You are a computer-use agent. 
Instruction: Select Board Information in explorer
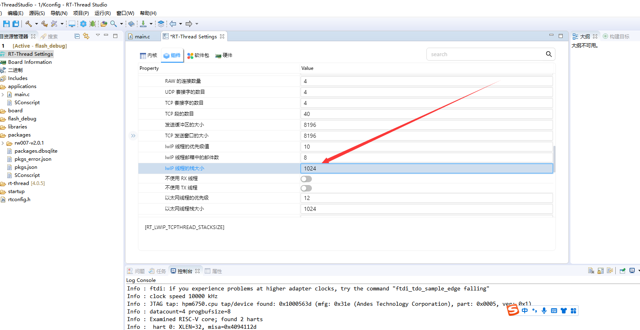30,62
